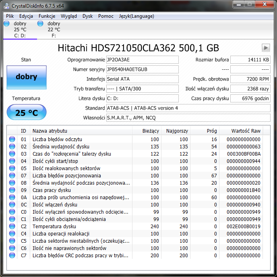277x277 pixels.
Task: Click the Tryb transferu field SATA/300
Action: 143,89
